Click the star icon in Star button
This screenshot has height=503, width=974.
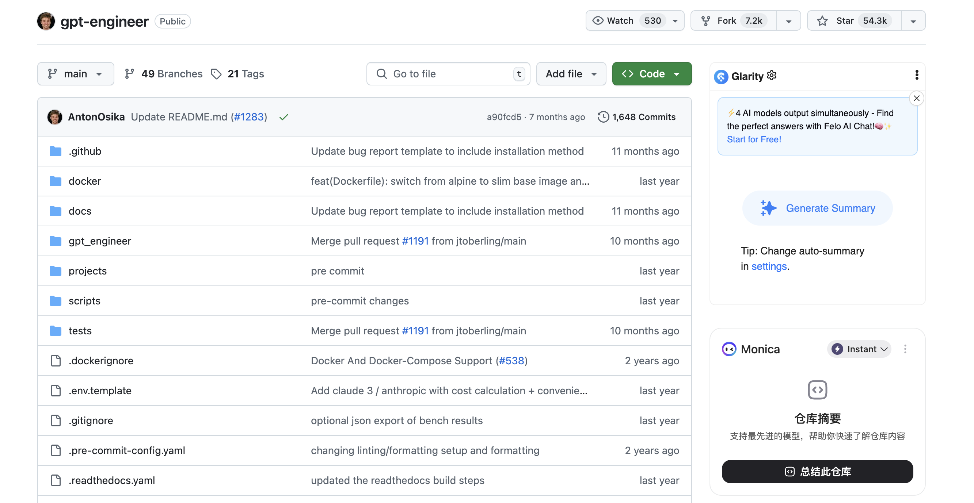click(x=822, y=21)
